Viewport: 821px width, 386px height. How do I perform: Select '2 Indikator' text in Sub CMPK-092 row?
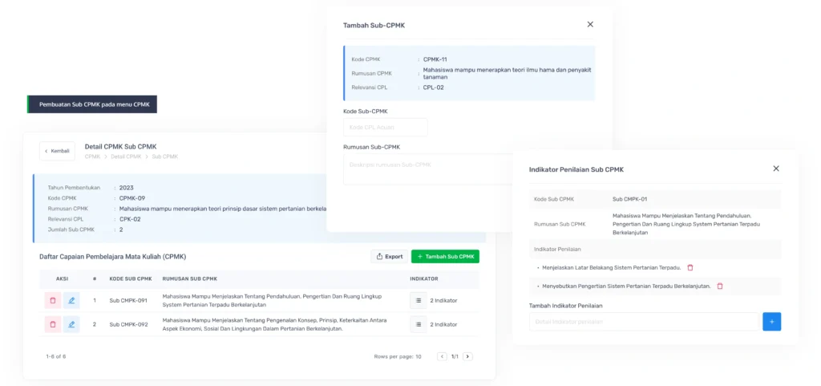click(x=443, y=324)
